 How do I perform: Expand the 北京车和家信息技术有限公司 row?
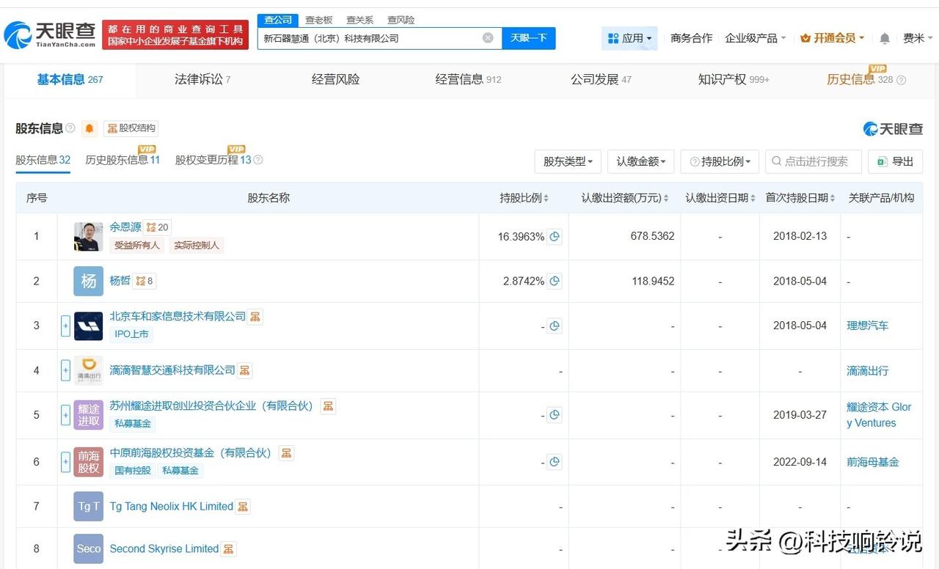pyautogui.click(x=65, y=326)
